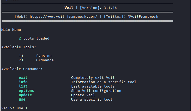The image size is (191, 111).
Task: Click "List available tools" description
Action: pos(93,86)
